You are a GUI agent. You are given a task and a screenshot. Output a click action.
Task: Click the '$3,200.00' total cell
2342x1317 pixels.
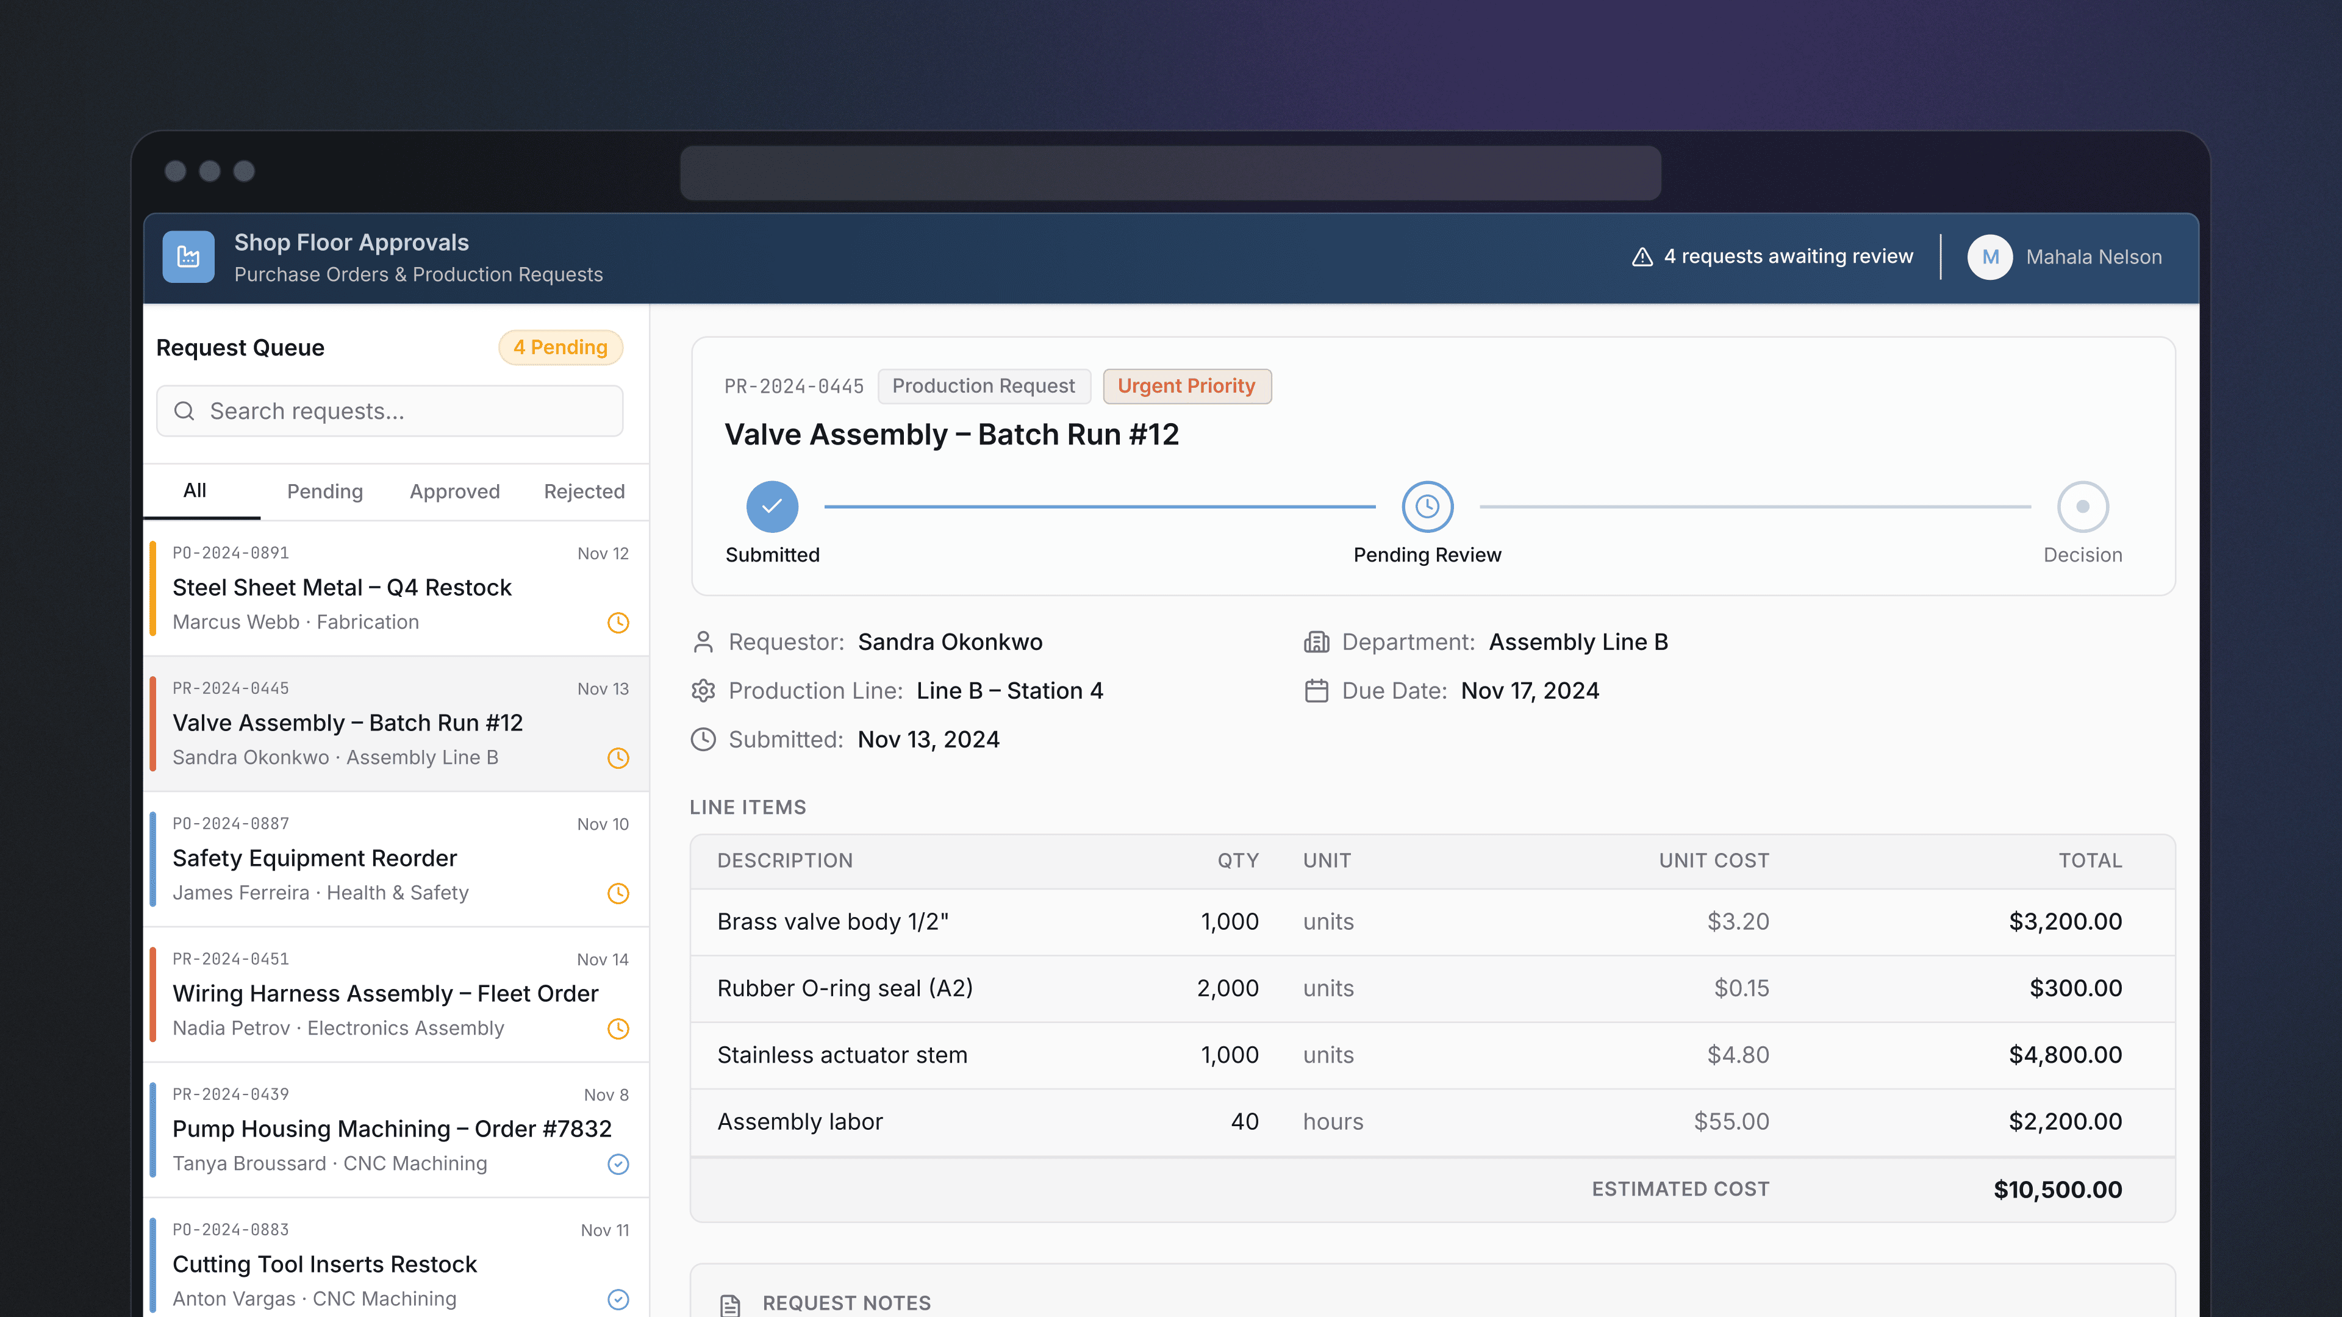(x=2066, y=922)
